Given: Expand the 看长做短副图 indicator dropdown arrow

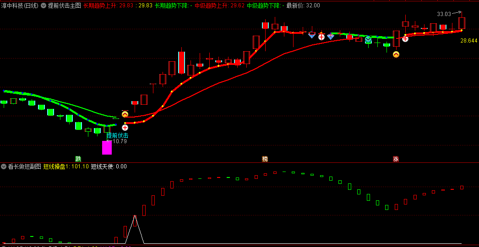Looking at the screenshot, I should click(x=4, y=166).
